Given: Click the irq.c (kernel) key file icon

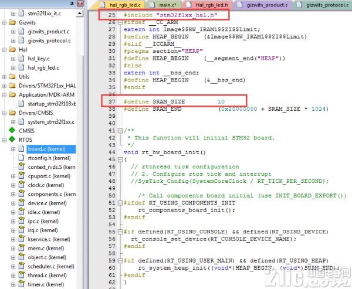Looking at the screenshot, I should tap(22, 230).
